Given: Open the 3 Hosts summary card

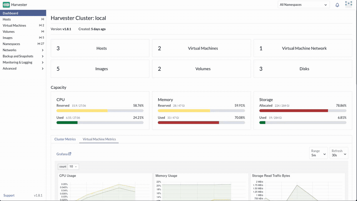Looking at the screenshot, I should pyautogui.click(x=100, y=48).
